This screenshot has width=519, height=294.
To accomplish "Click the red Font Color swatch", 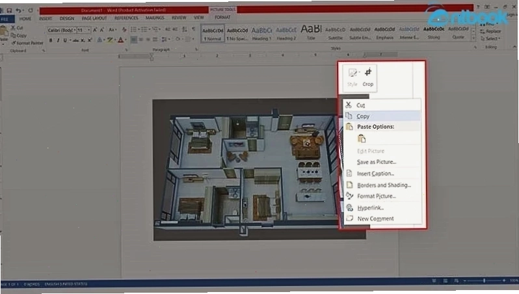I will pos(120,40).
